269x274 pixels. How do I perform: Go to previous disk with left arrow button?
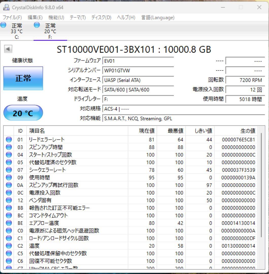[x=8, y=49]
